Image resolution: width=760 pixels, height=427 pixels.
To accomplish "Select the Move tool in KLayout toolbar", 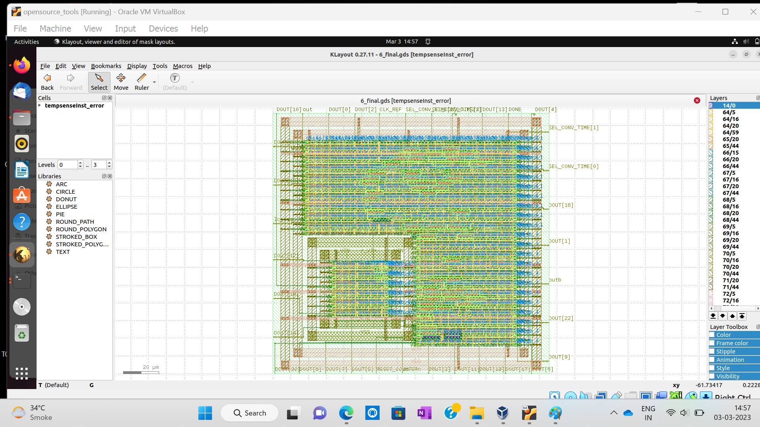I will click(x=121, y=82).
